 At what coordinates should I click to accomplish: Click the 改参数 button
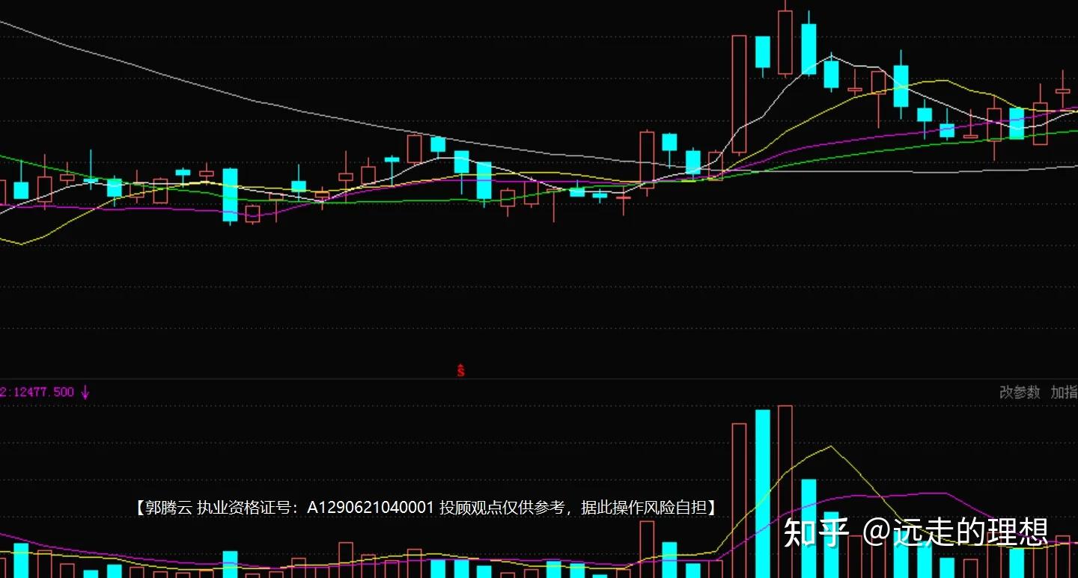coord(1020,392)
